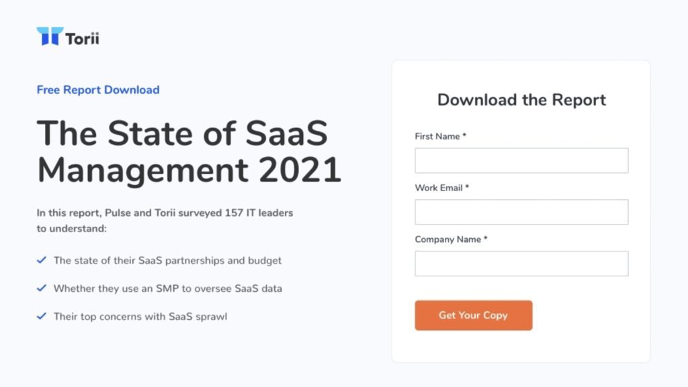Focus the Company Name input field
688x387 pixels.
point(521,264)
